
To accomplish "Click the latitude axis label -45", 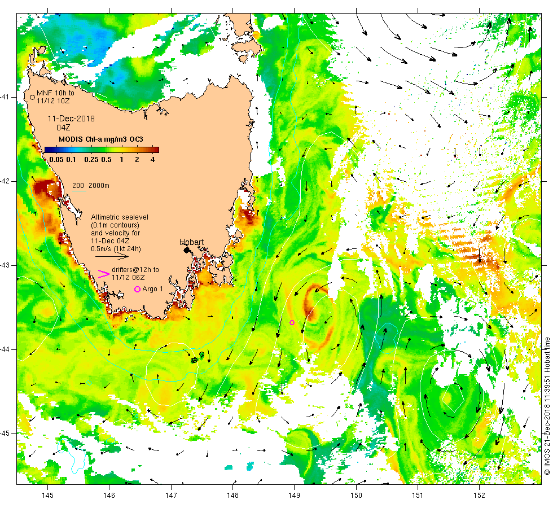I will click(x=5, y=433).
